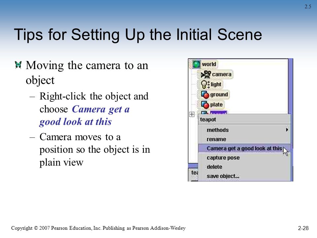This screenshot has width=317, height=238.
Task: Choose delete in the context menu
Action: point(244,167)
